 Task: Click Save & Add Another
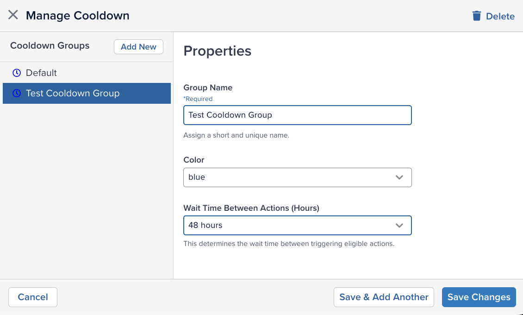pyautogui.click(x=384, y=297)
